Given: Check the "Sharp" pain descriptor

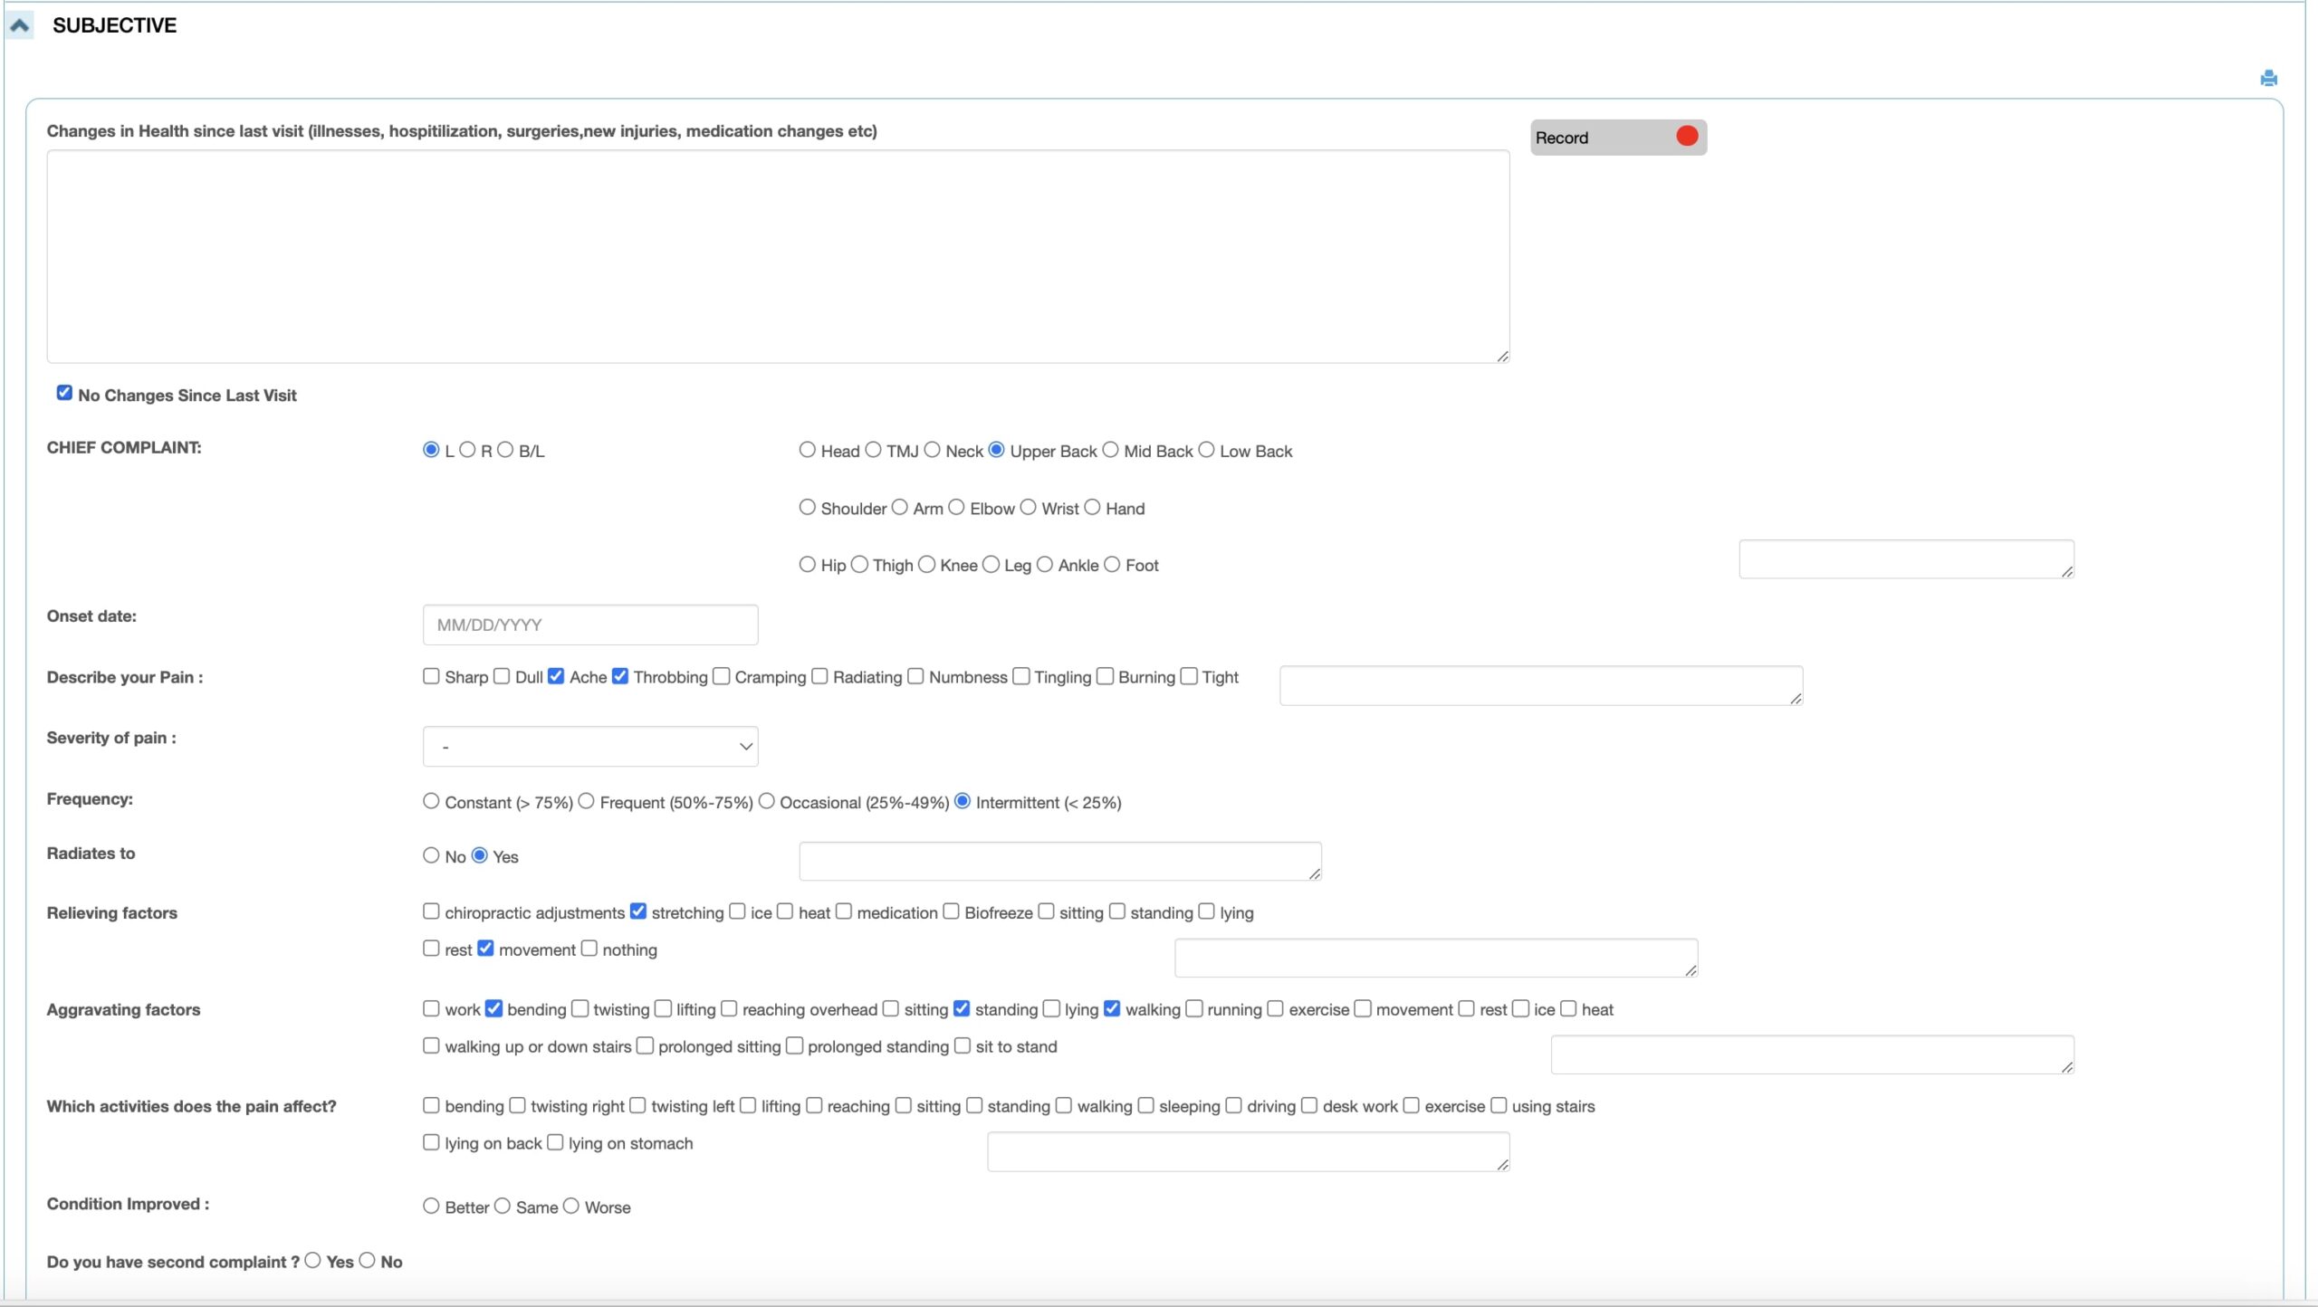Looking at the screenshot, I should (x=430, y=675).
